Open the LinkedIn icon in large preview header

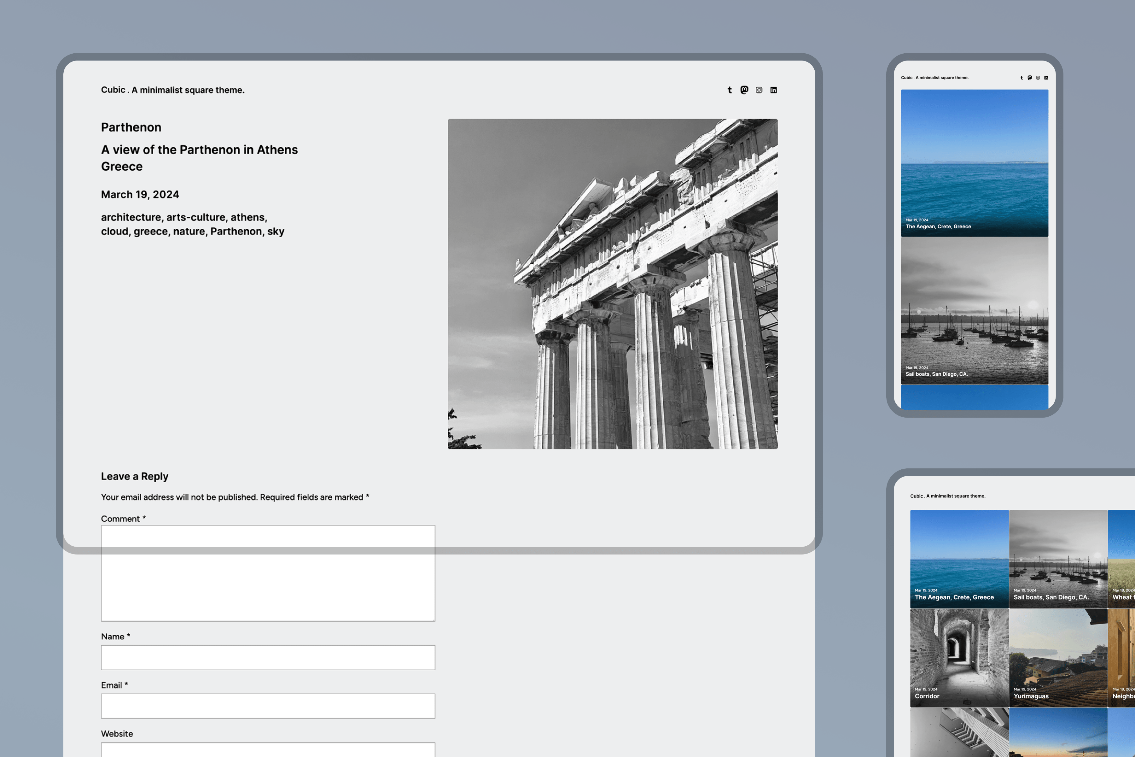pyautogui.click(x=774, y=90)
